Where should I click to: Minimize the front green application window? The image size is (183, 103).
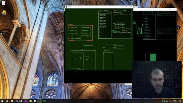(122, 7)
